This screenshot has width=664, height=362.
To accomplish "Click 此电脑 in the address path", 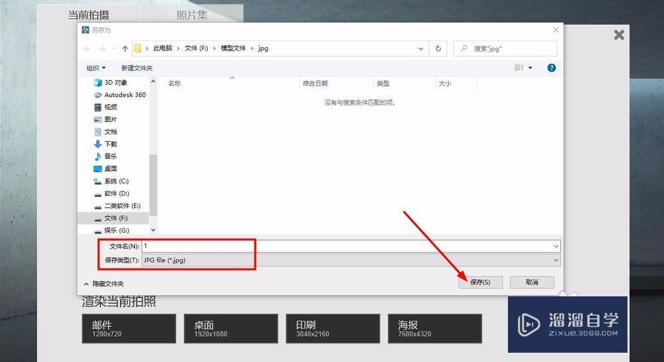I will pyautogui.click(x=163, y=48).
